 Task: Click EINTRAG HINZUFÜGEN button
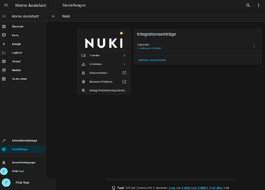152,60
